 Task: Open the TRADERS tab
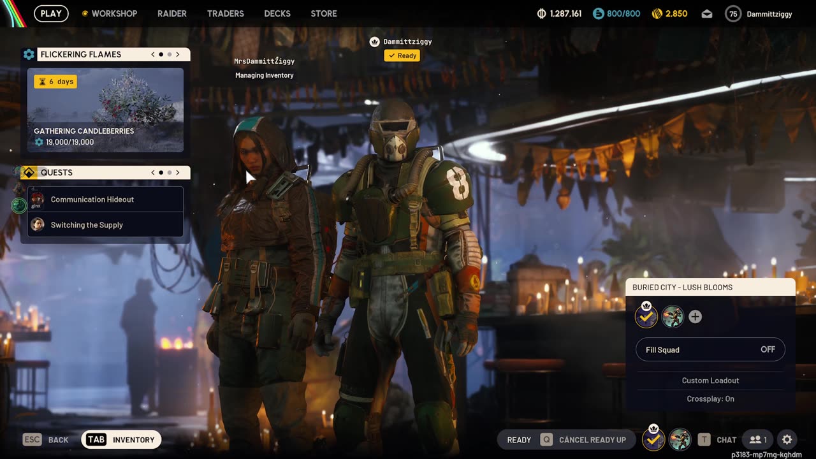click(x=226, y=13)
